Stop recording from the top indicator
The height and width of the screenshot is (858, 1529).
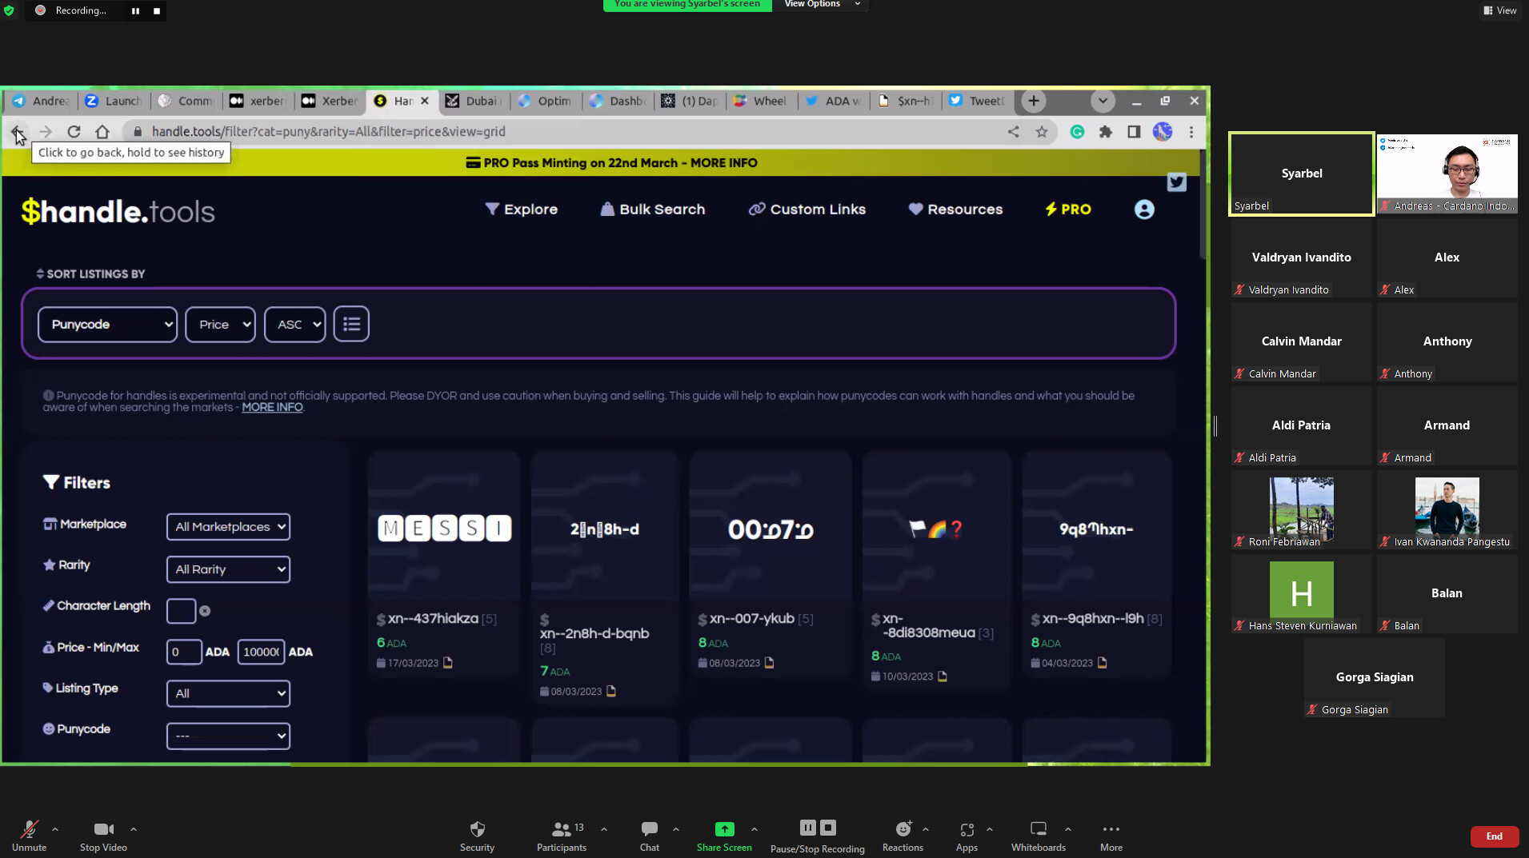pos(157,10)
